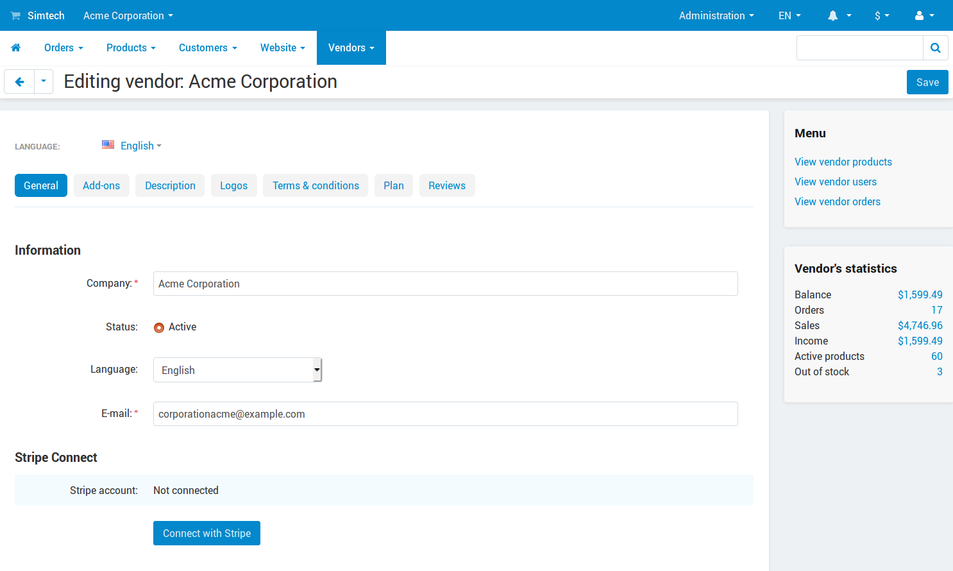
Task: Switch to the Reviews tab
Action: (x=447, y=185)
